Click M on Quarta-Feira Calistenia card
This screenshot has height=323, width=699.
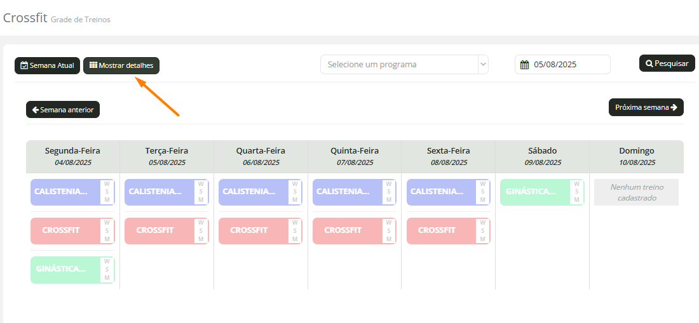click(x=295, y=200)
